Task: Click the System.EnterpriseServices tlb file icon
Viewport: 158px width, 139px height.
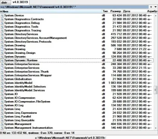Action: pyautogui.click(x=2, y=68)
